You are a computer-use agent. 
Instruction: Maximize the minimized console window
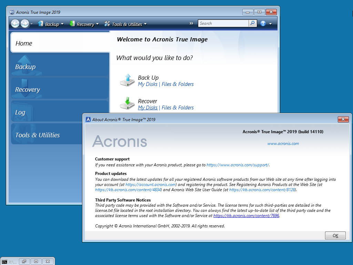click(x=36, y=262)
